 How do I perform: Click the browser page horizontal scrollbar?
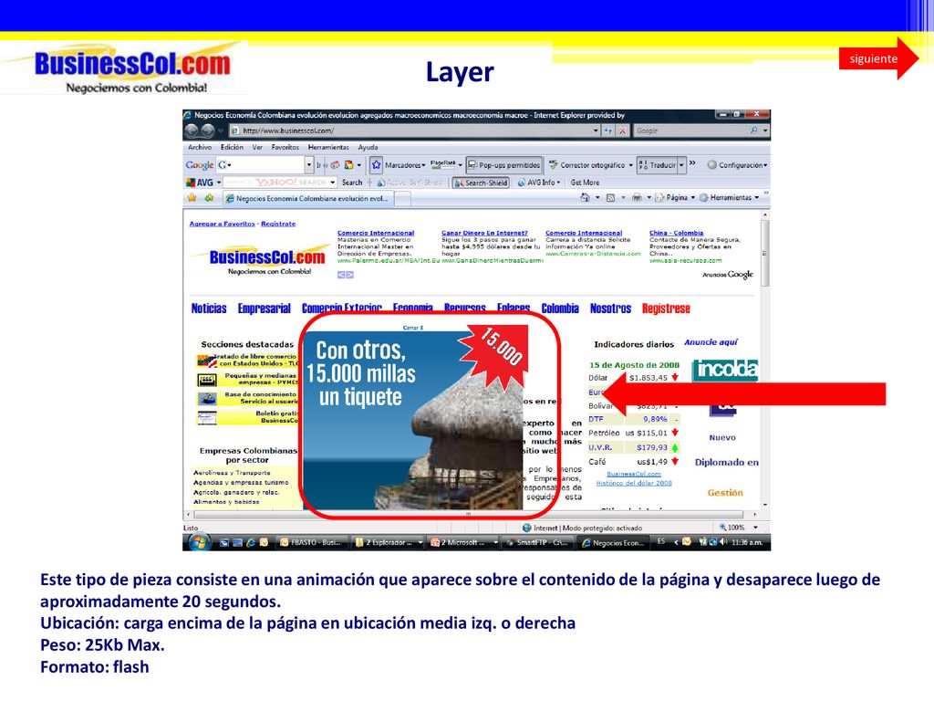click(472, 514)
